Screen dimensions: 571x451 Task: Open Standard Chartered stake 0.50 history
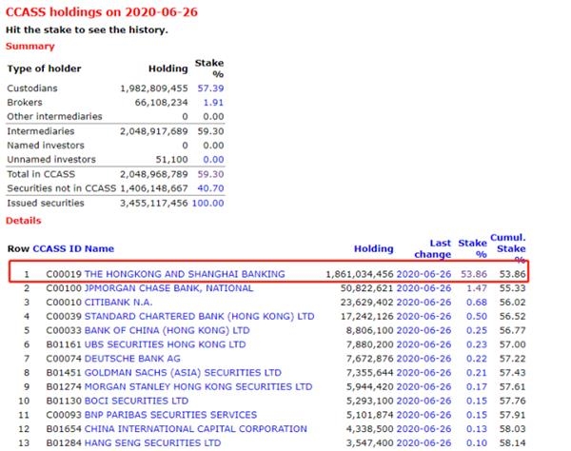point(477,316)
